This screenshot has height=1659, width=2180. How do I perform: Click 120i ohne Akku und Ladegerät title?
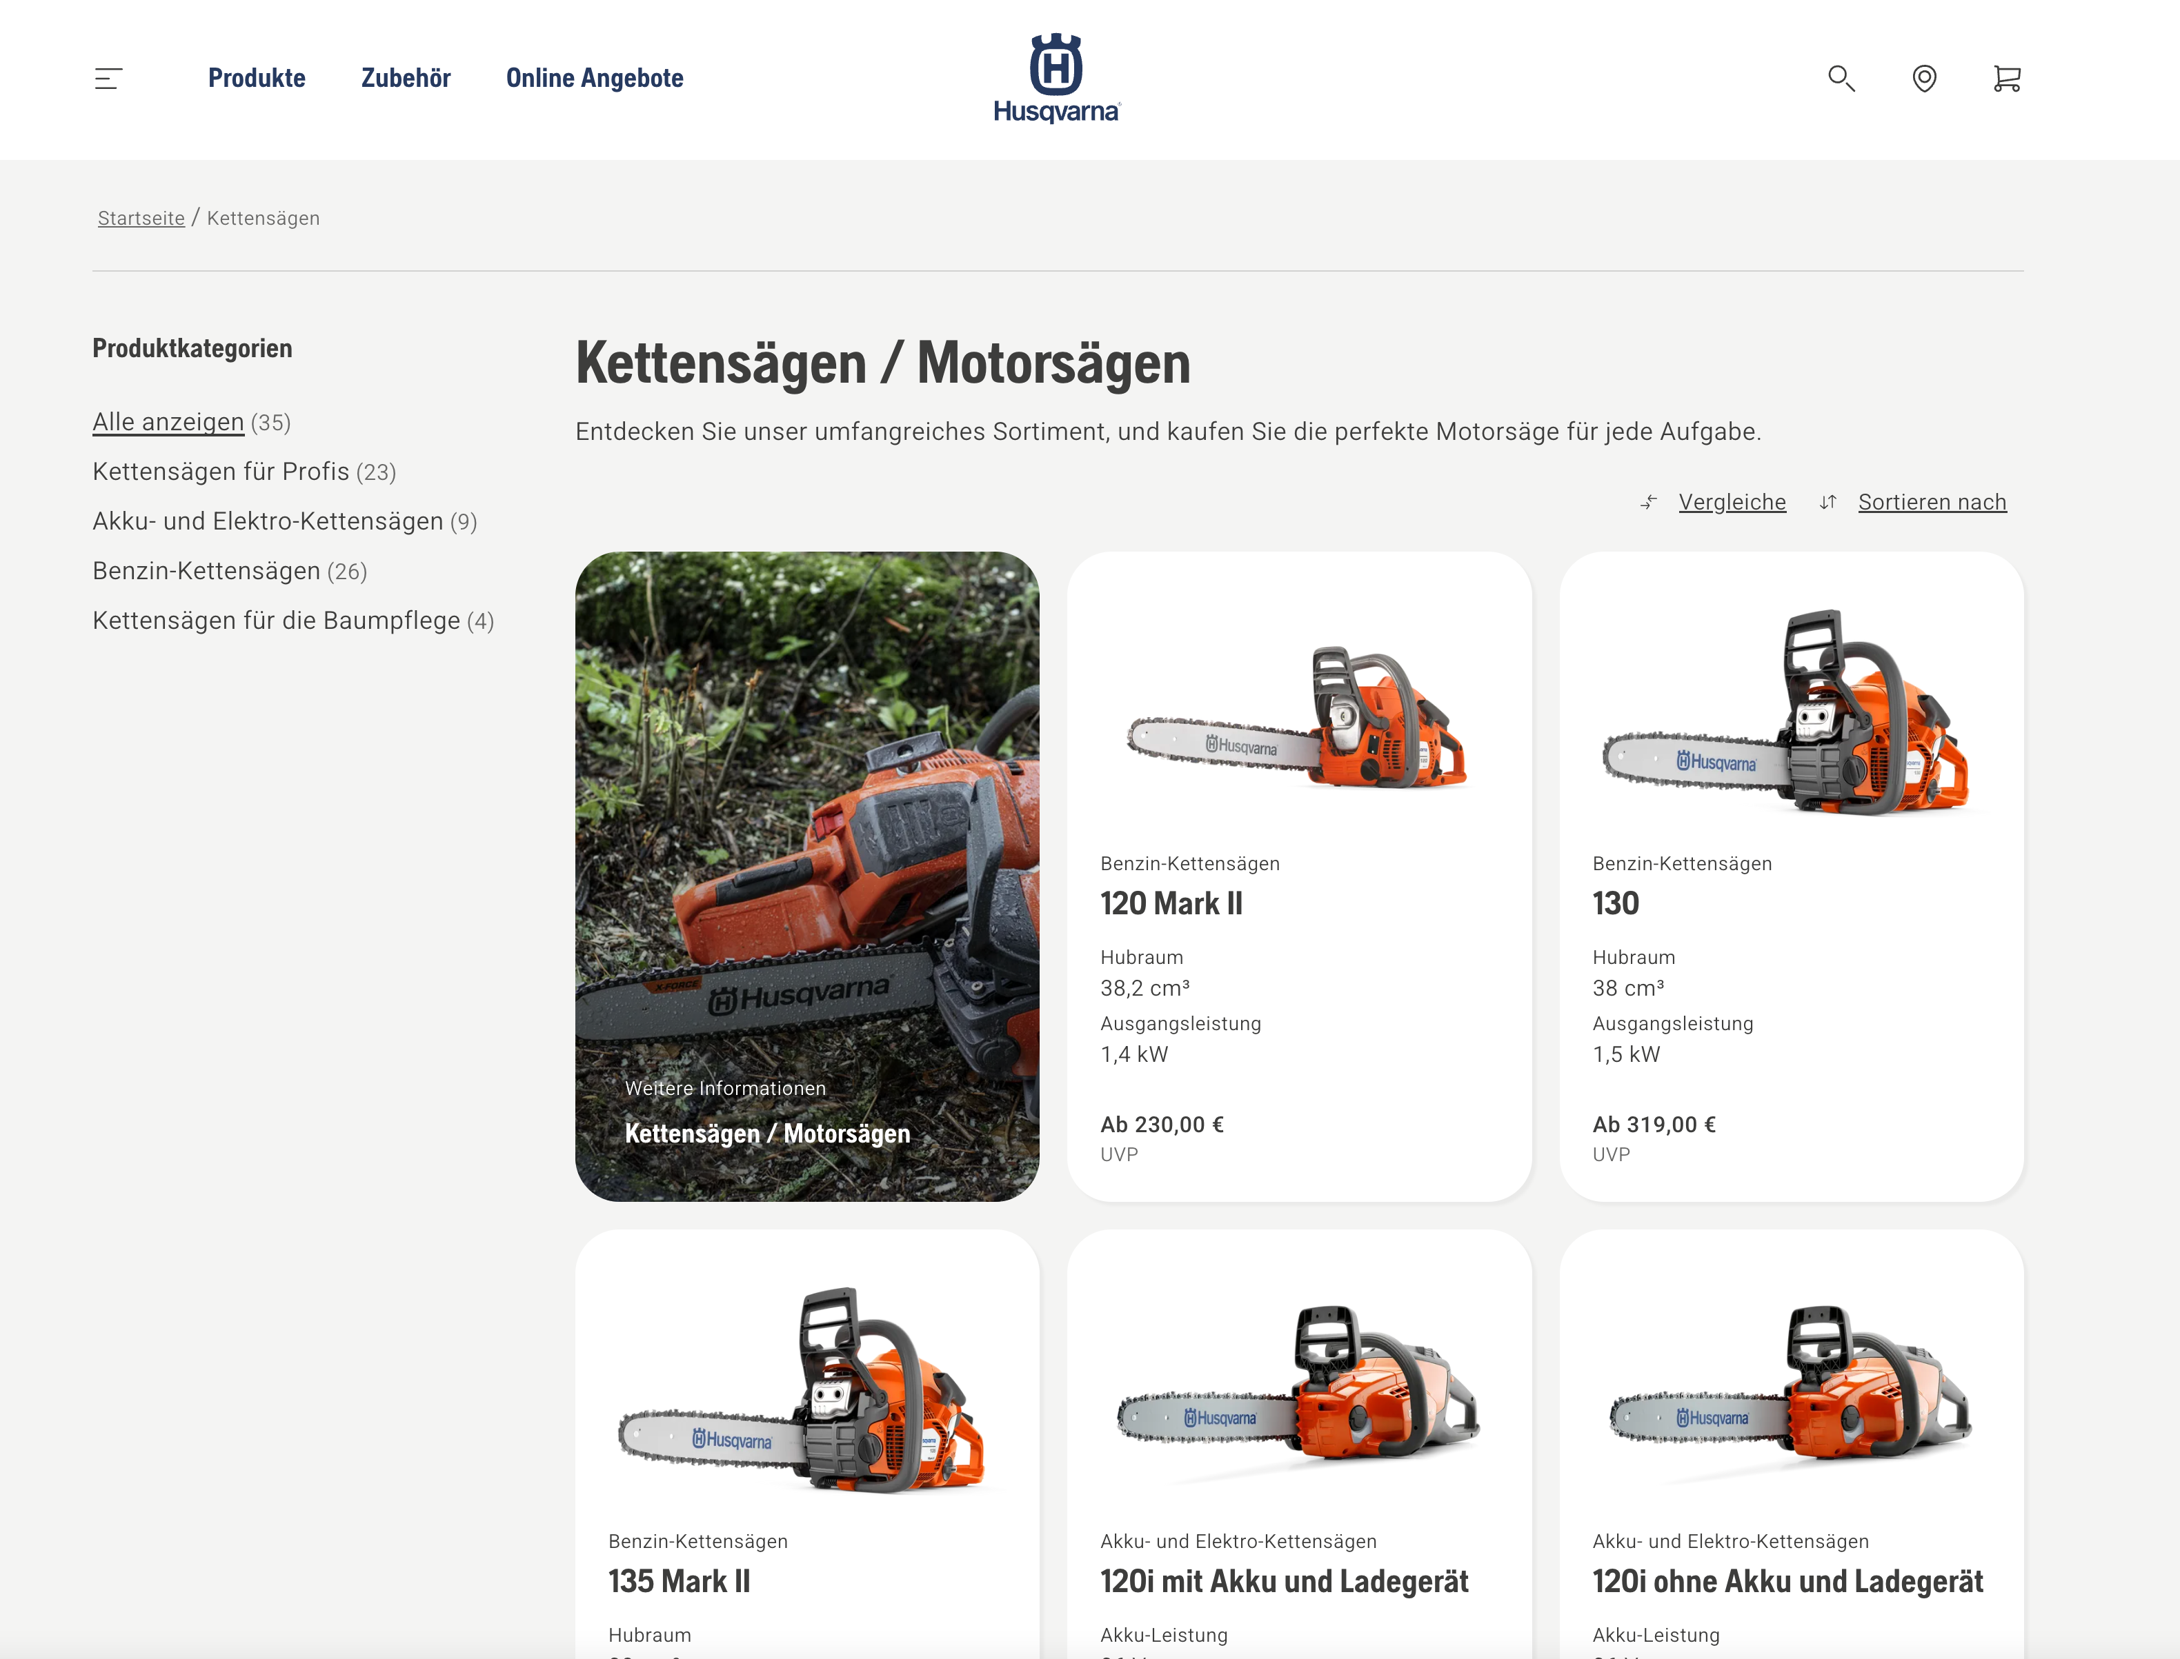click(1788, 1582)
